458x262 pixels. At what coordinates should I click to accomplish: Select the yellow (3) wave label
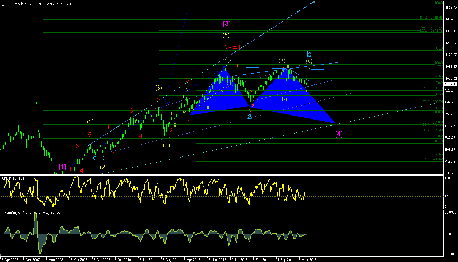click(x=159, y=87)
